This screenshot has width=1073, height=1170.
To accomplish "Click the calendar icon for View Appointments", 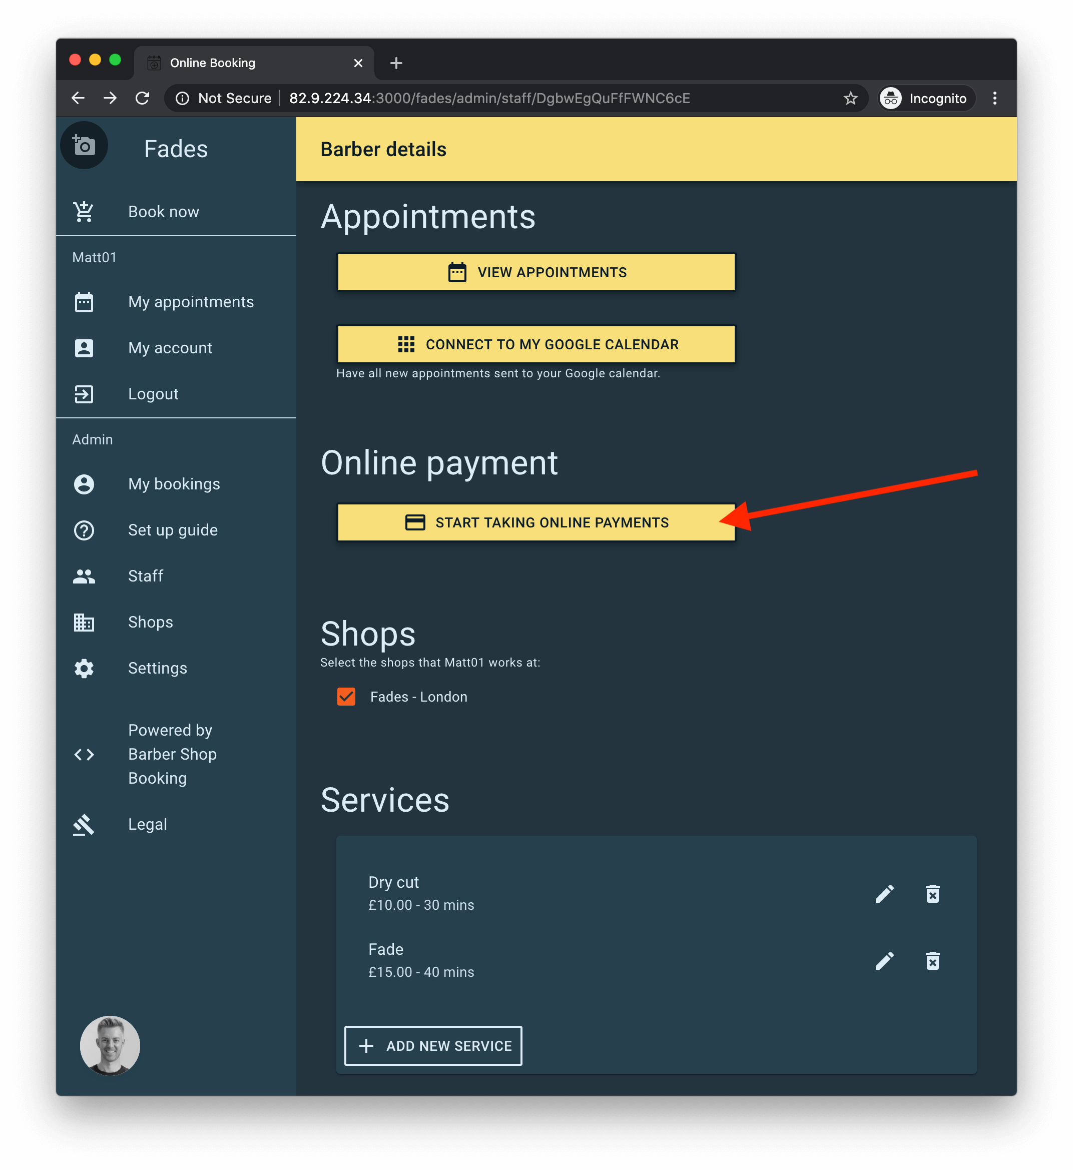I will [x=456, y=272].
